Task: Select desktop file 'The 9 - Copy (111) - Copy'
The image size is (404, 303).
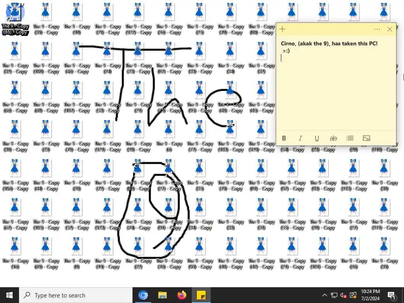Action: 384,214
